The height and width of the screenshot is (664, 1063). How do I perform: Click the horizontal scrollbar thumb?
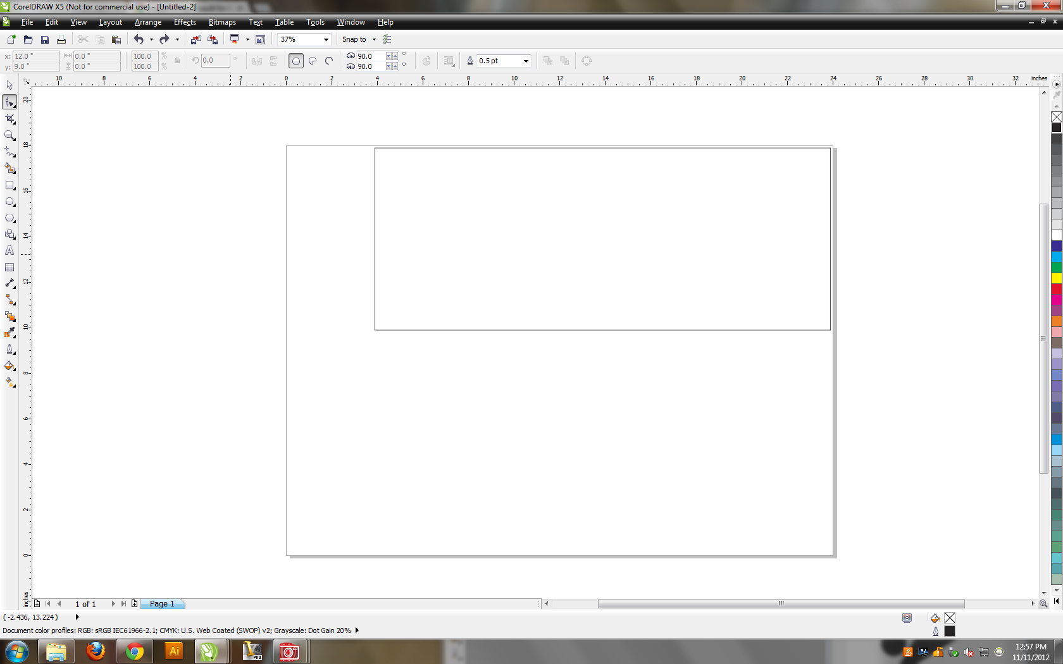tap(781, 604)
